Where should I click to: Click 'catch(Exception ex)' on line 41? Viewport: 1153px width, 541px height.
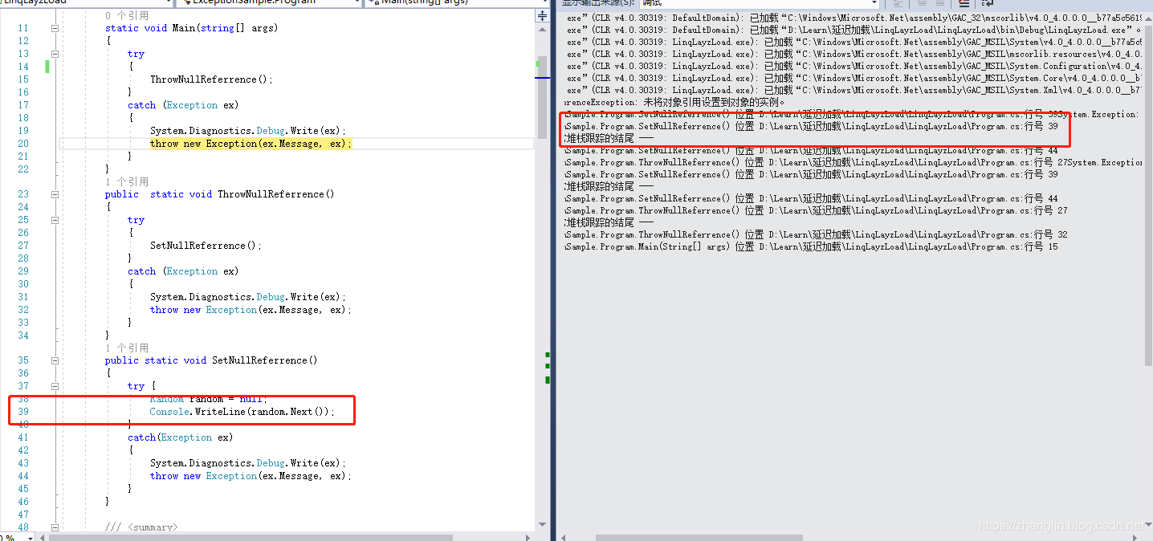(181, 437)
